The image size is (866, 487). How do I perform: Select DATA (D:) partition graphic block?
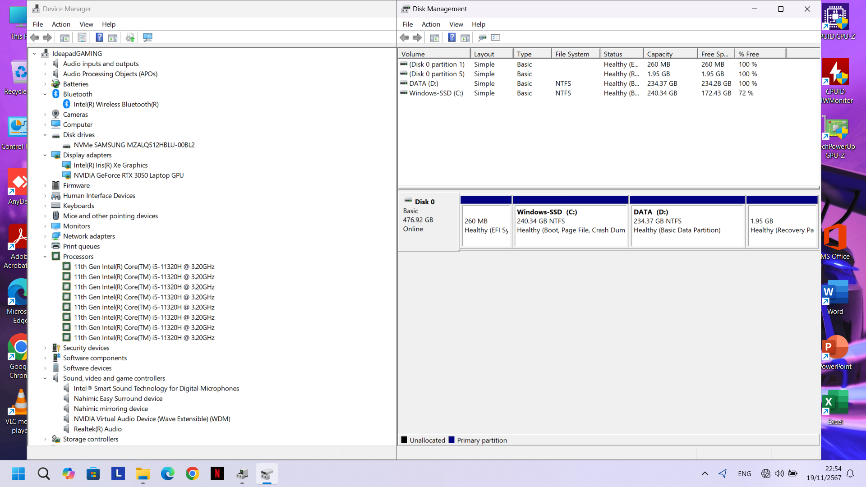[x=687, y=222]
